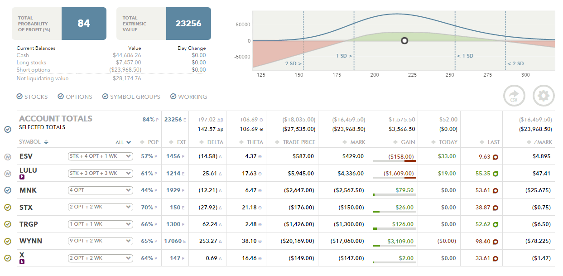Expand X 2 OPT + 2 WK dropdown
This screenshot has width=563, height=276.
pos(100,258)
